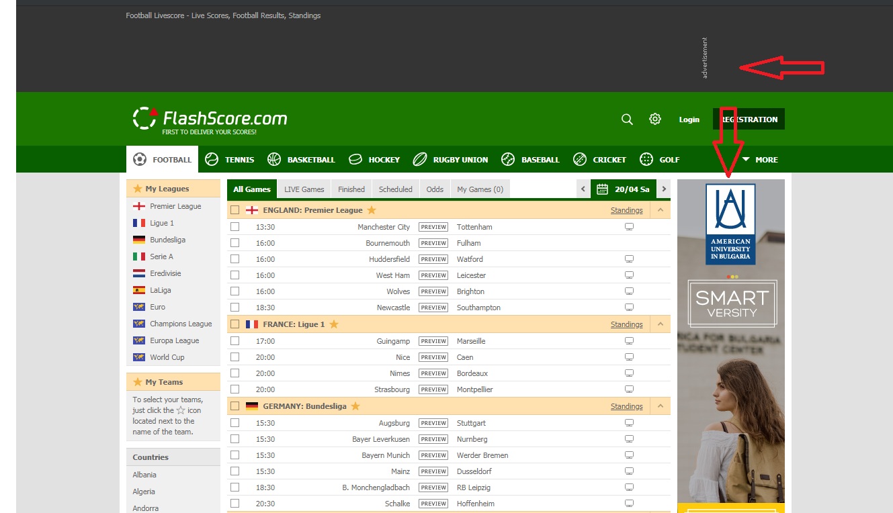The height and width of the screenshot is (513, 893).
Task: Click star next to ENGLAND: Premier League
Action: [372, 210]
